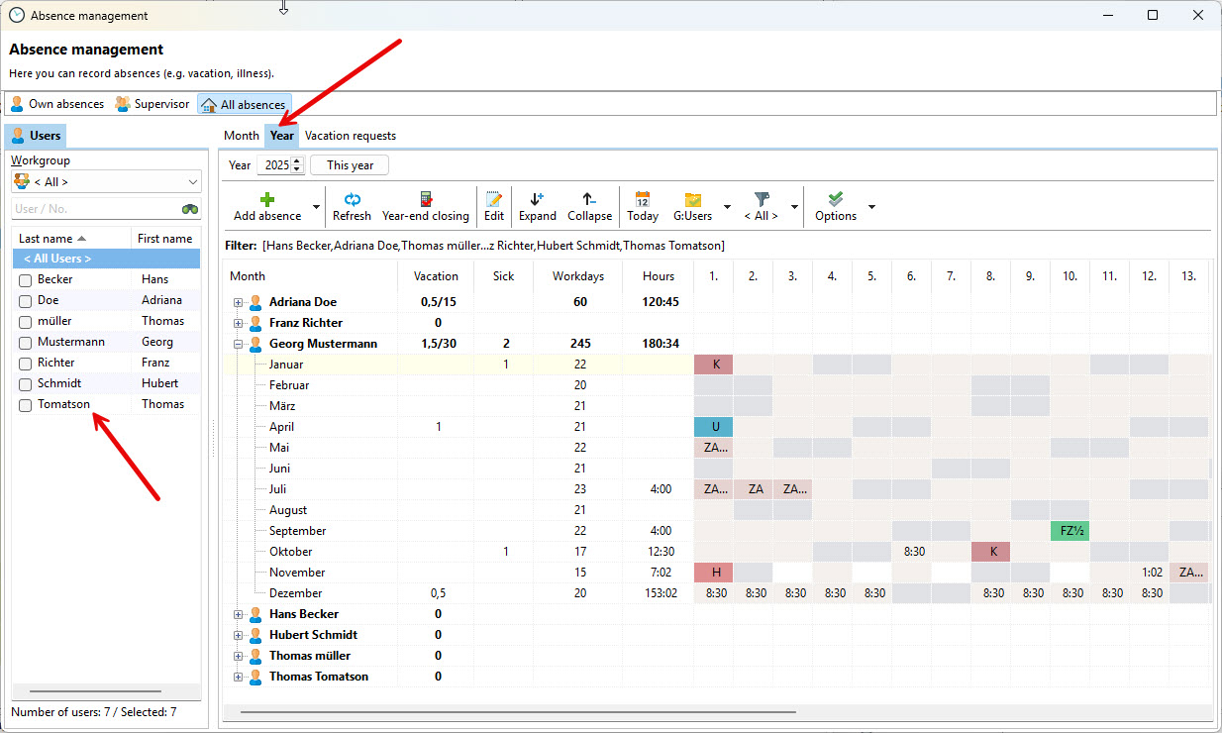Screen dimensions: 1222x733
Task: Expand the Adriana Doe tree row
Action: point(238,302)
